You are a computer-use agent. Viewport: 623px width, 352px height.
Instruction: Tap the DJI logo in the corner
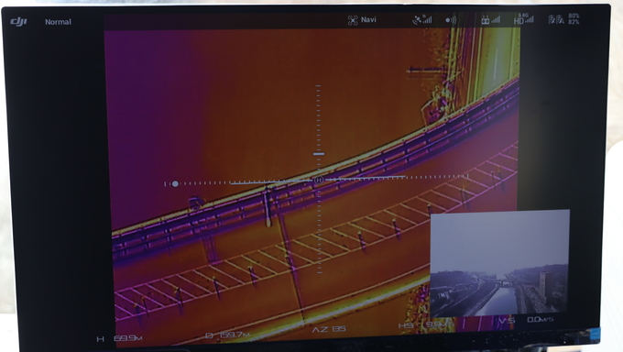point(18,22)
